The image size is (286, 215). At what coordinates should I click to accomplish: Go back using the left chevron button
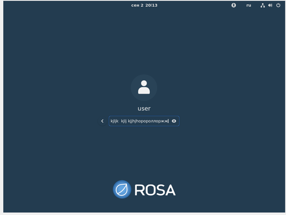click(x=102, y=121)
